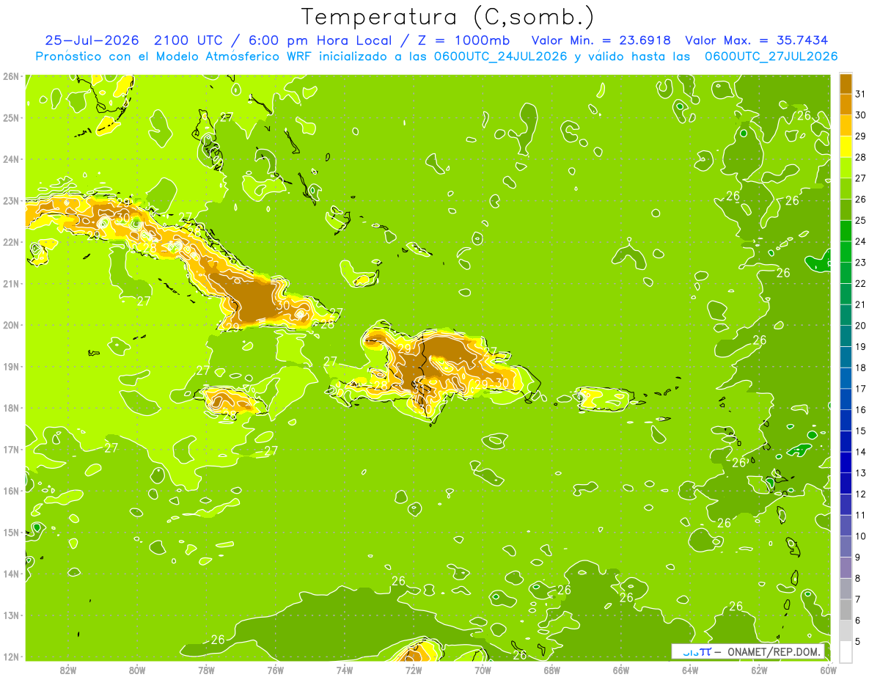Pick the yellow swatch between 28 and 29
880x680 pixels.
tap(846, 146)
